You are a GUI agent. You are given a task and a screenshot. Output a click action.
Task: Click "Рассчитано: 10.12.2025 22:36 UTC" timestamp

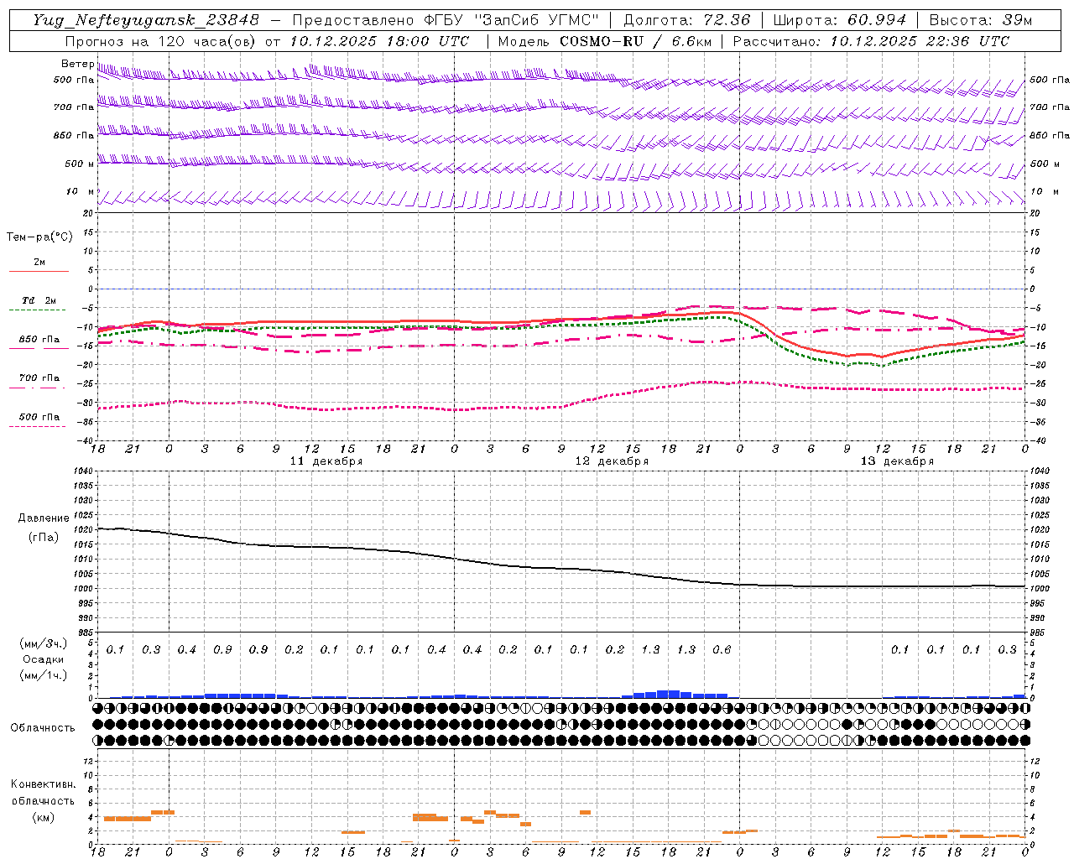[x=871, y=41]
